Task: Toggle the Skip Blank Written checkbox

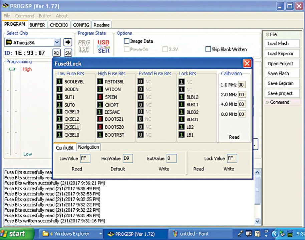Action: click(208, 49)
